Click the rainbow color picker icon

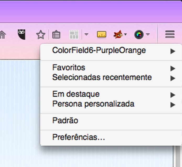(x=139, y=34)
